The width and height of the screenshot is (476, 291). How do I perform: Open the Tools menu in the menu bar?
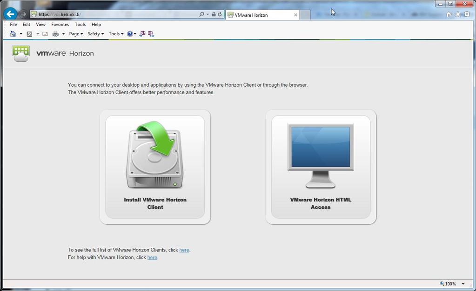click(80, 25)
